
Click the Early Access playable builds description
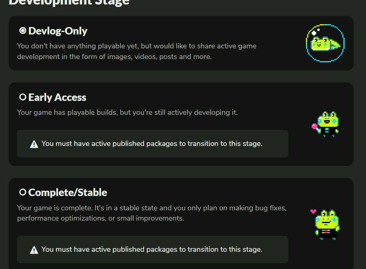pyautogui.click(x=127, y=112)
